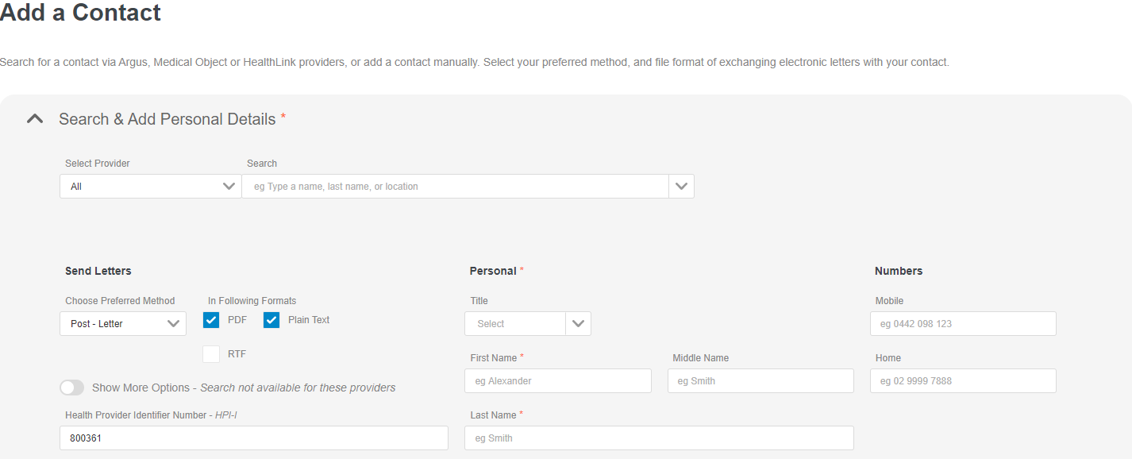Click the HPI-I number field
The height and width of the screenshot is (459, 1132).
point(254,438)
